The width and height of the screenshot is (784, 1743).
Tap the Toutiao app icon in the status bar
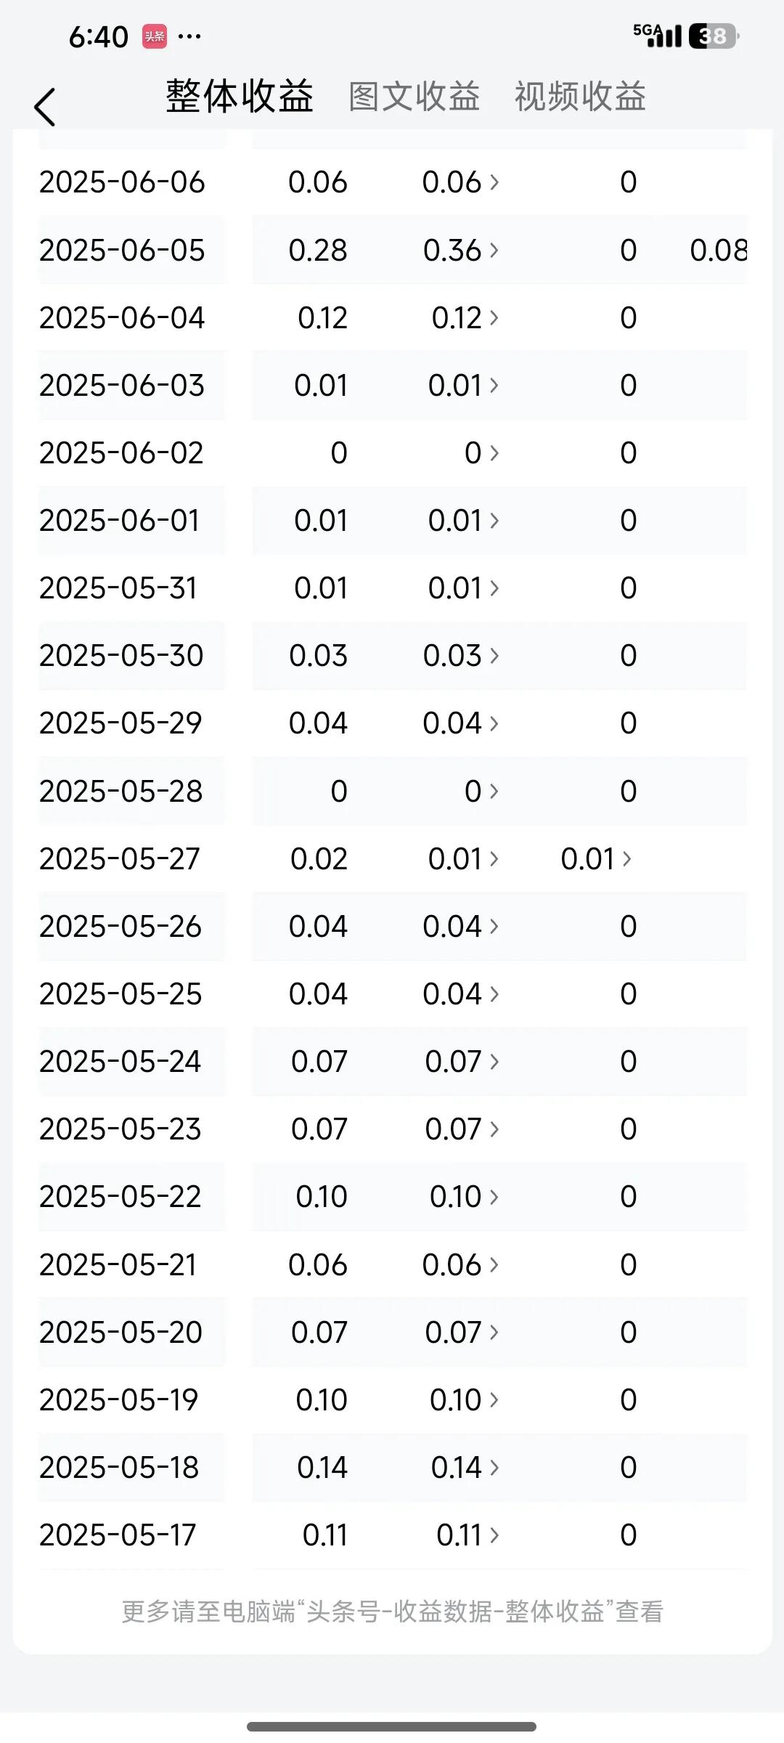[155, 36]
